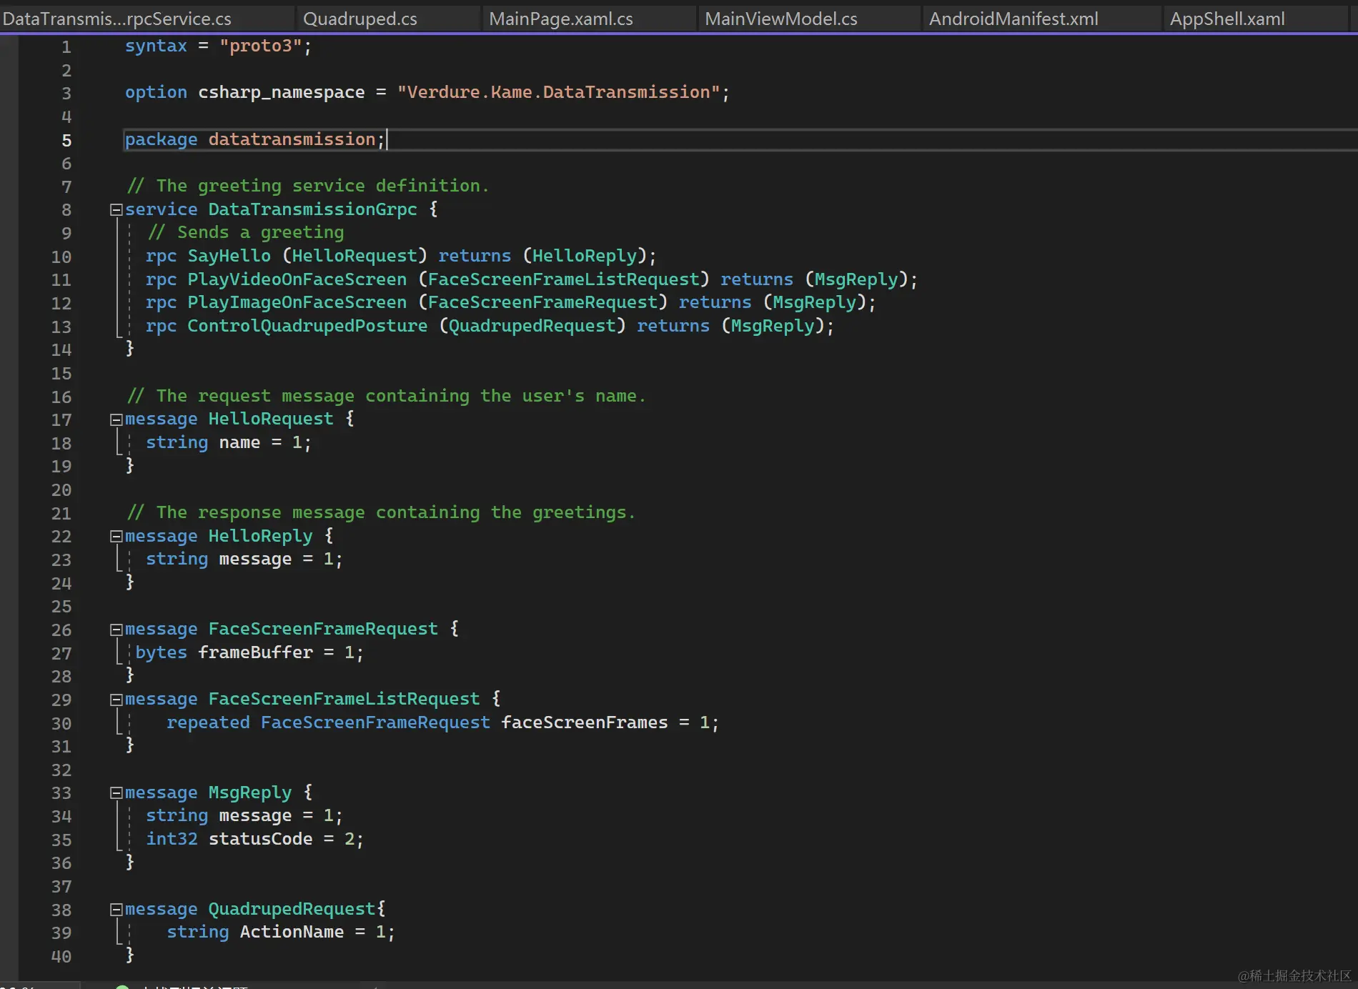Click the "syntax" keyword on line 1
Viewport: 1358px width, 989px height.
tap(156, 46)
